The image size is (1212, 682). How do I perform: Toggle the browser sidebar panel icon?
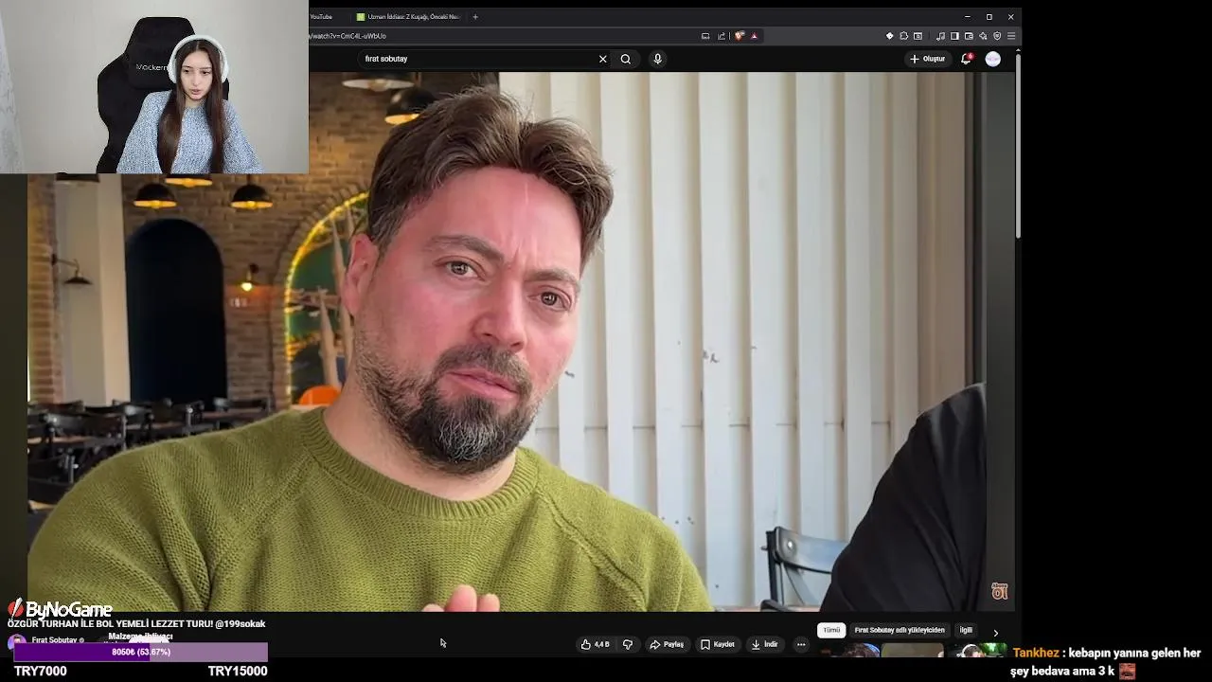(x=954, y=36)
